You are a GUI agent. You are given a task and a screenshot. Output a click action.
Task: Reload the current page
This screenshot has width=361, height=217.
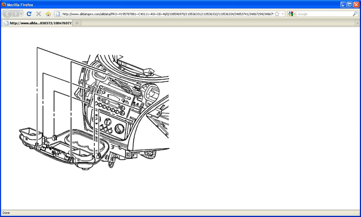pyautogui.click(x=29, y=14)
